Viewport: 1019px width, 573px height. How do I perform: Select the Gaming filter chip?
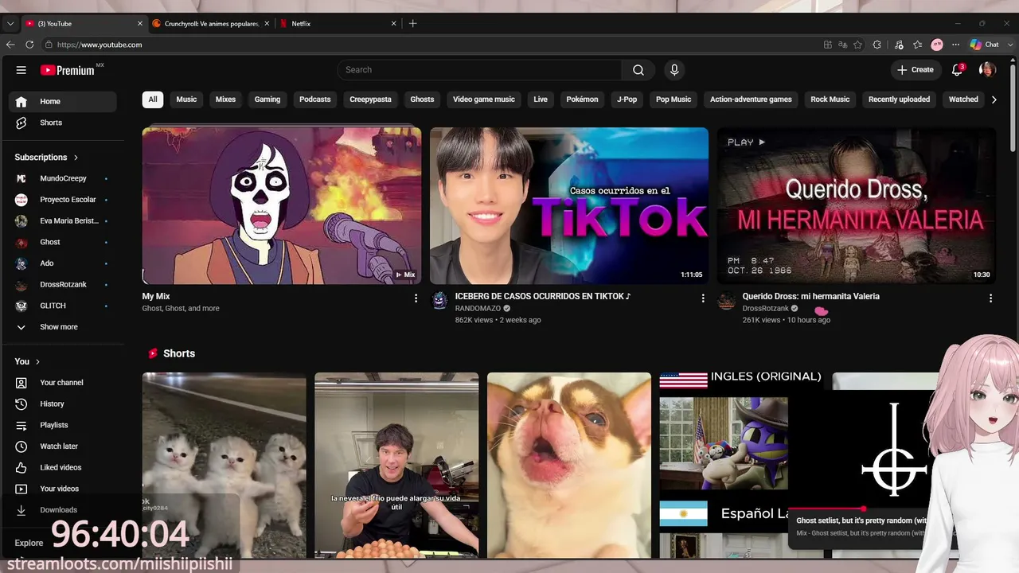(x=267, y=99)
